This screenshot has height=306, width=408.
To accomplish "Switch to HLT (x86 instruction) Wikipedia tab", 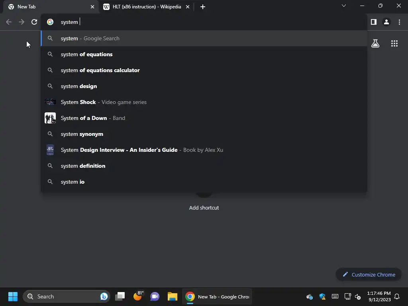I will (147, 7).
